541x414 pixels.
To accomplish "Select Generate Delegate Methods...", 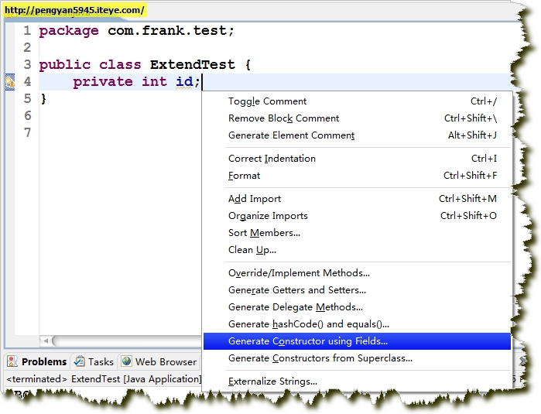I will click(x=357, y=307).
